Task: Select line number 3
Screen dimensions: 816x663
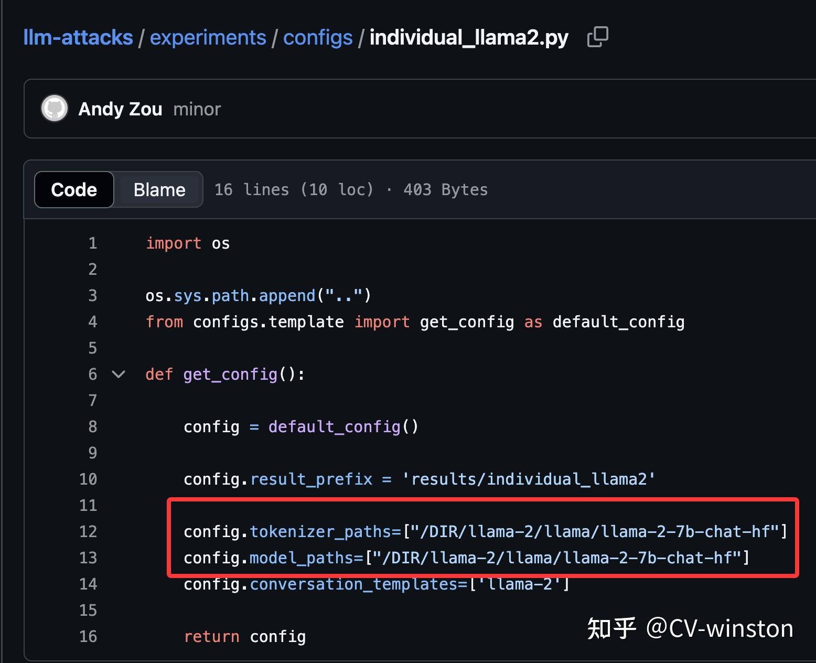Action: pyautogui.click(x=93, y=296)
